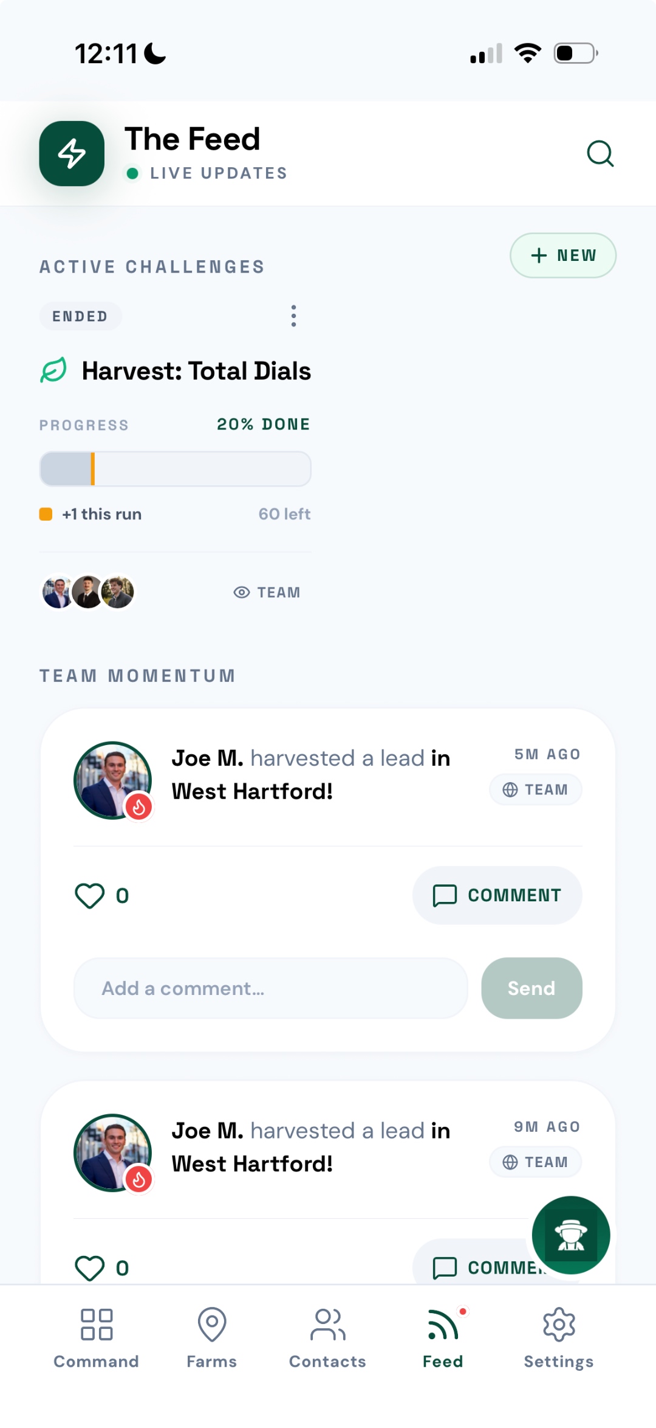Open search from The Feed header
This screenshot has width=656, height=1428.
tap(600, 153)
